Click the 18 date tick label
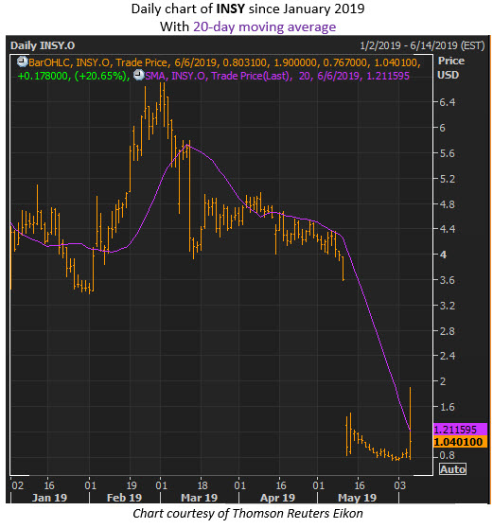The width and height of the screenshot is (493, 528). click(x=202, y=485)
